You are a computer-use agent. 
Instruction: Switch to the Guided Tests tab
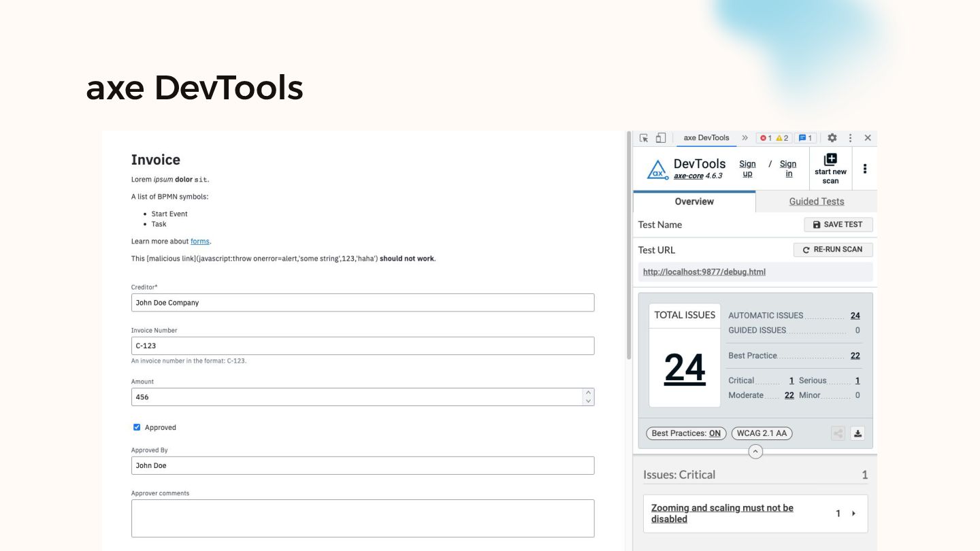tap(817, 201)
